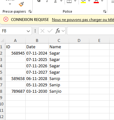This screenshot has width=114, height=120.
Task: Toggle underline S formatting
Action: coord(55,1)
